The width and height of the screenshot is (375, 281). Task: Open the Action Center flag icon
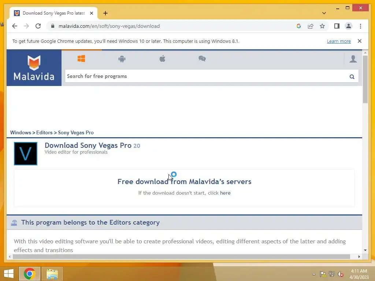(323, 274)
